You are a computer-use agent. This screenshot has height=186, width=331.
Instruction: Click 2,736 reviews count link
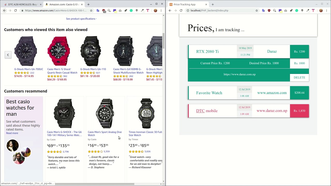[x=66, y=152]
